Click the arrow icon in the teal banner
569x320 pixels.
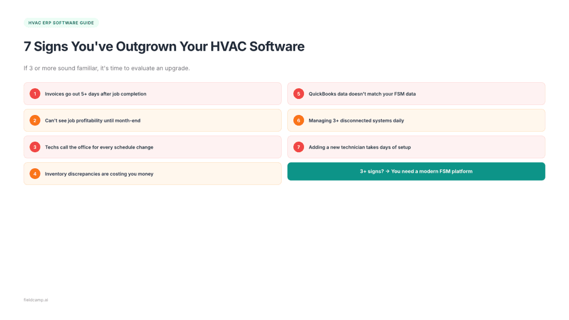(388, 171)
